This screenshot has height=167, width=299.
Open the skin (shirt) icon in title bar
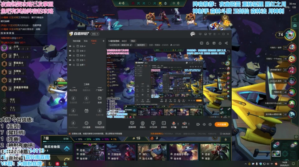[210, 34]
